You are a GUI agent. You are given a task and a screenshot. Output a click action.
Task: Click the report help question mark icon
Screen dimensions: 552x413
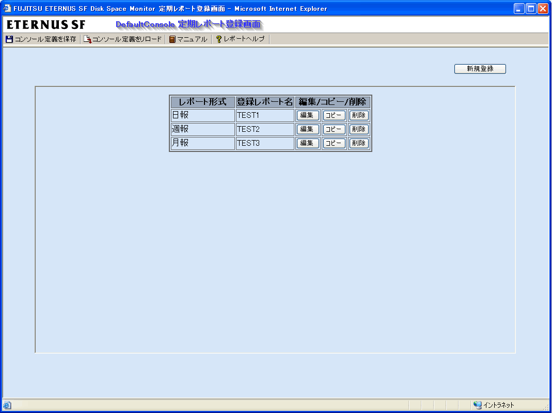219,39
